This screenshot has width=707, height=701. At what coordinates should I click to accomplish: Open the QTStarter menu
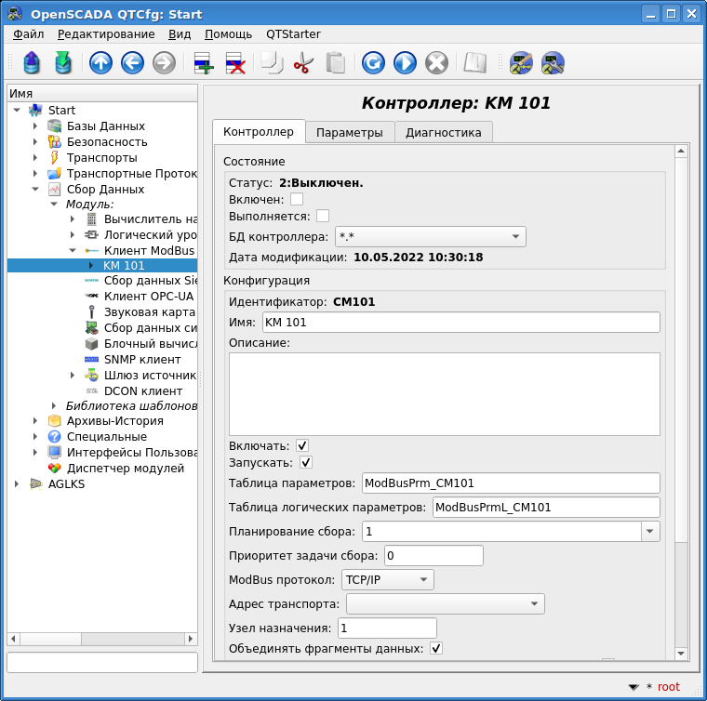[x=293, y=34]
